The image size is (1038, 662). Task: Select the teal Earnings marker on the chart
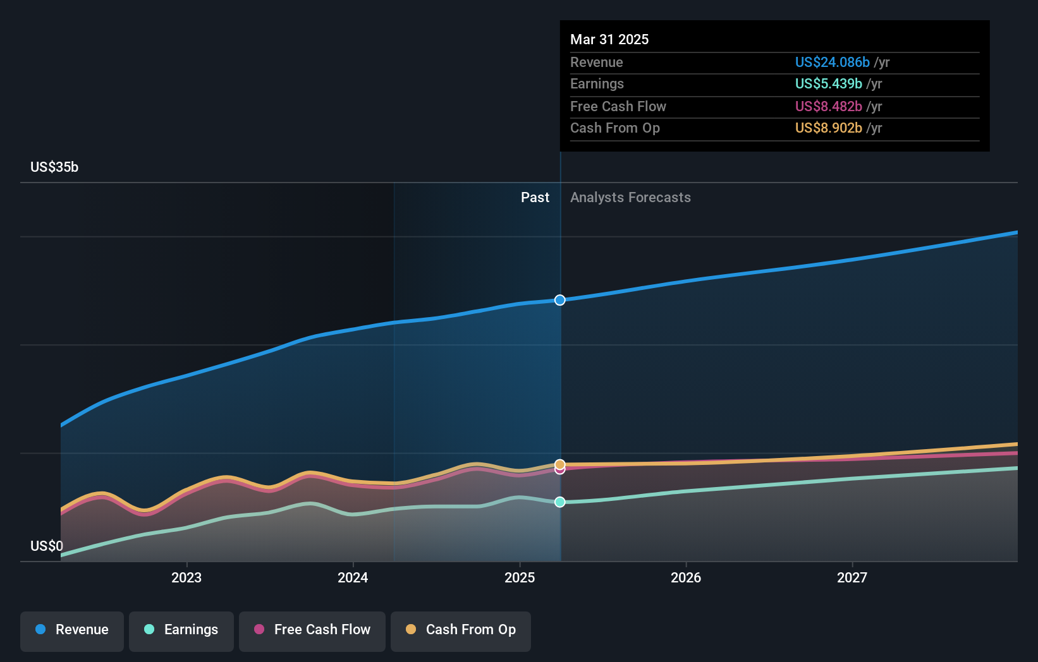(x=559, y=502)
